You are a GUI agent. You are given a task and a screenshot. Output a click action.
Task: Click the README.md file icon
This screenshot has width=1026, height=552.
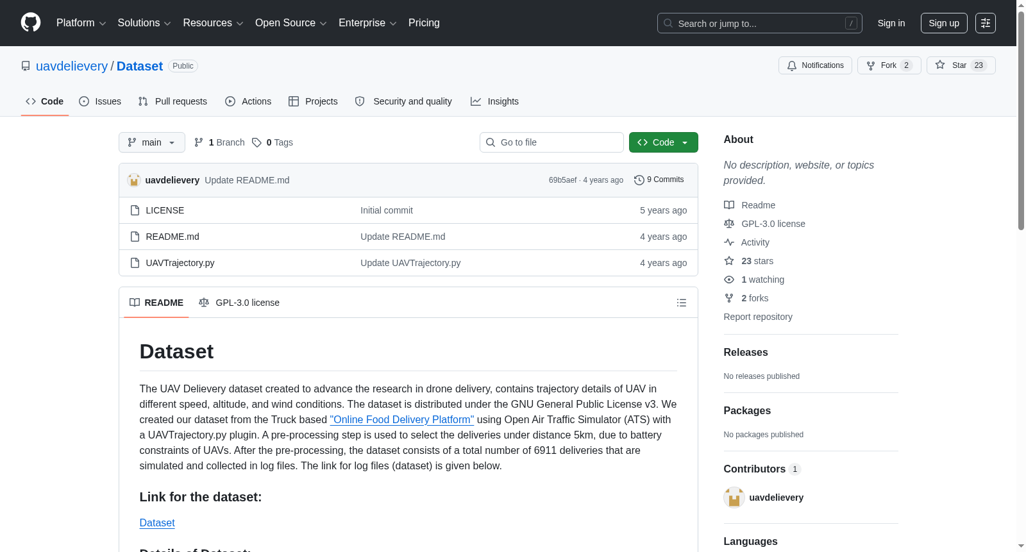pyautogui.click(x=135, y=237)
